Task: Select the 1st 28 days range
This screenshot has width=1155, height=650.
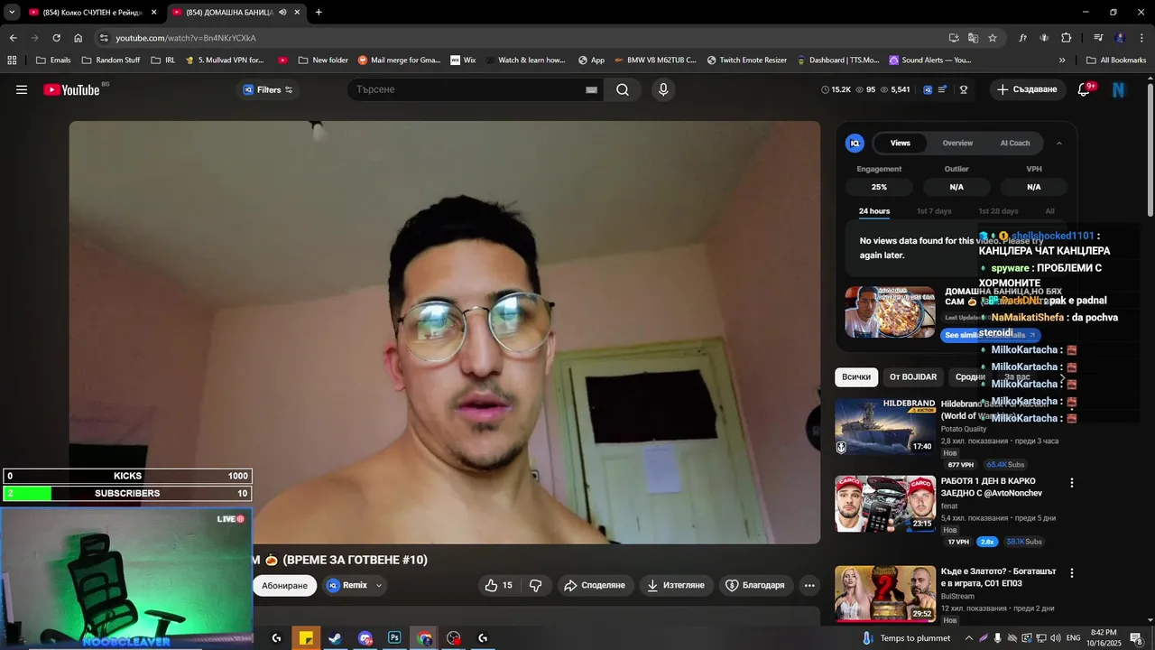Action: pyautogui.click(x=998, y=211)
